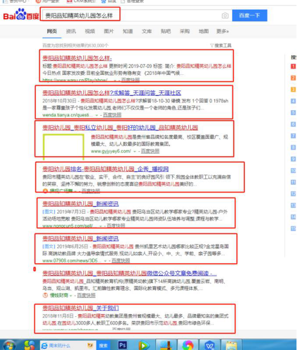Open 百度快照 for the wasu.cn result
This screenshot has width=297, height=350.
click(x=130, y=80)
